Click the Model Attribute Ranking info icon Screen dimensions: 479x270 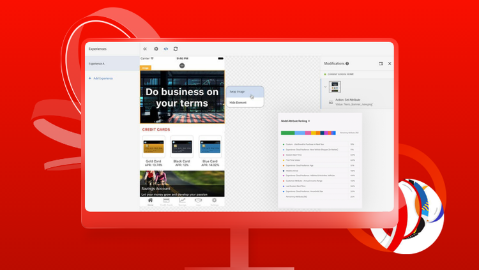309,121
